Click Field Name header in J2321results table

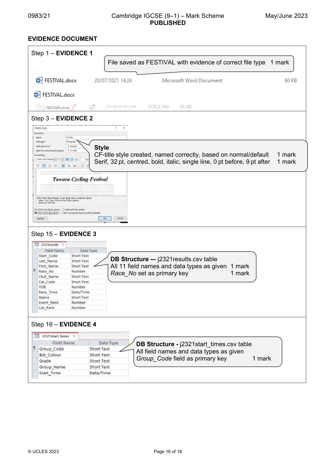(54, 251)
